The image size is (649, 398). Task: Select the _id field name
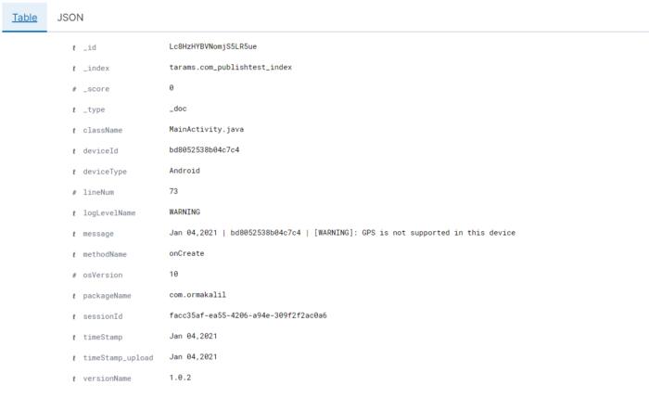(89, 47)
